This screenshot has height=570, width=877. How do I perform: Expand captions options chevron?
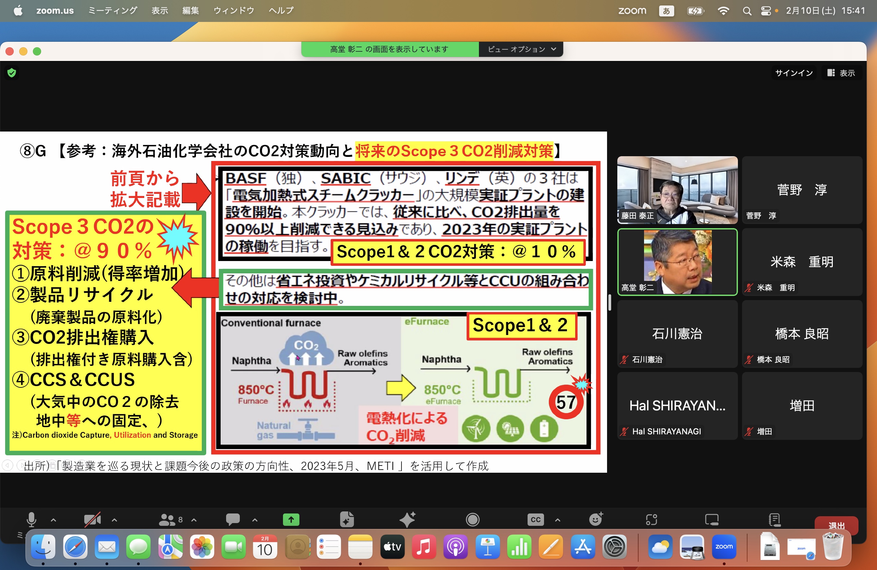558,520
